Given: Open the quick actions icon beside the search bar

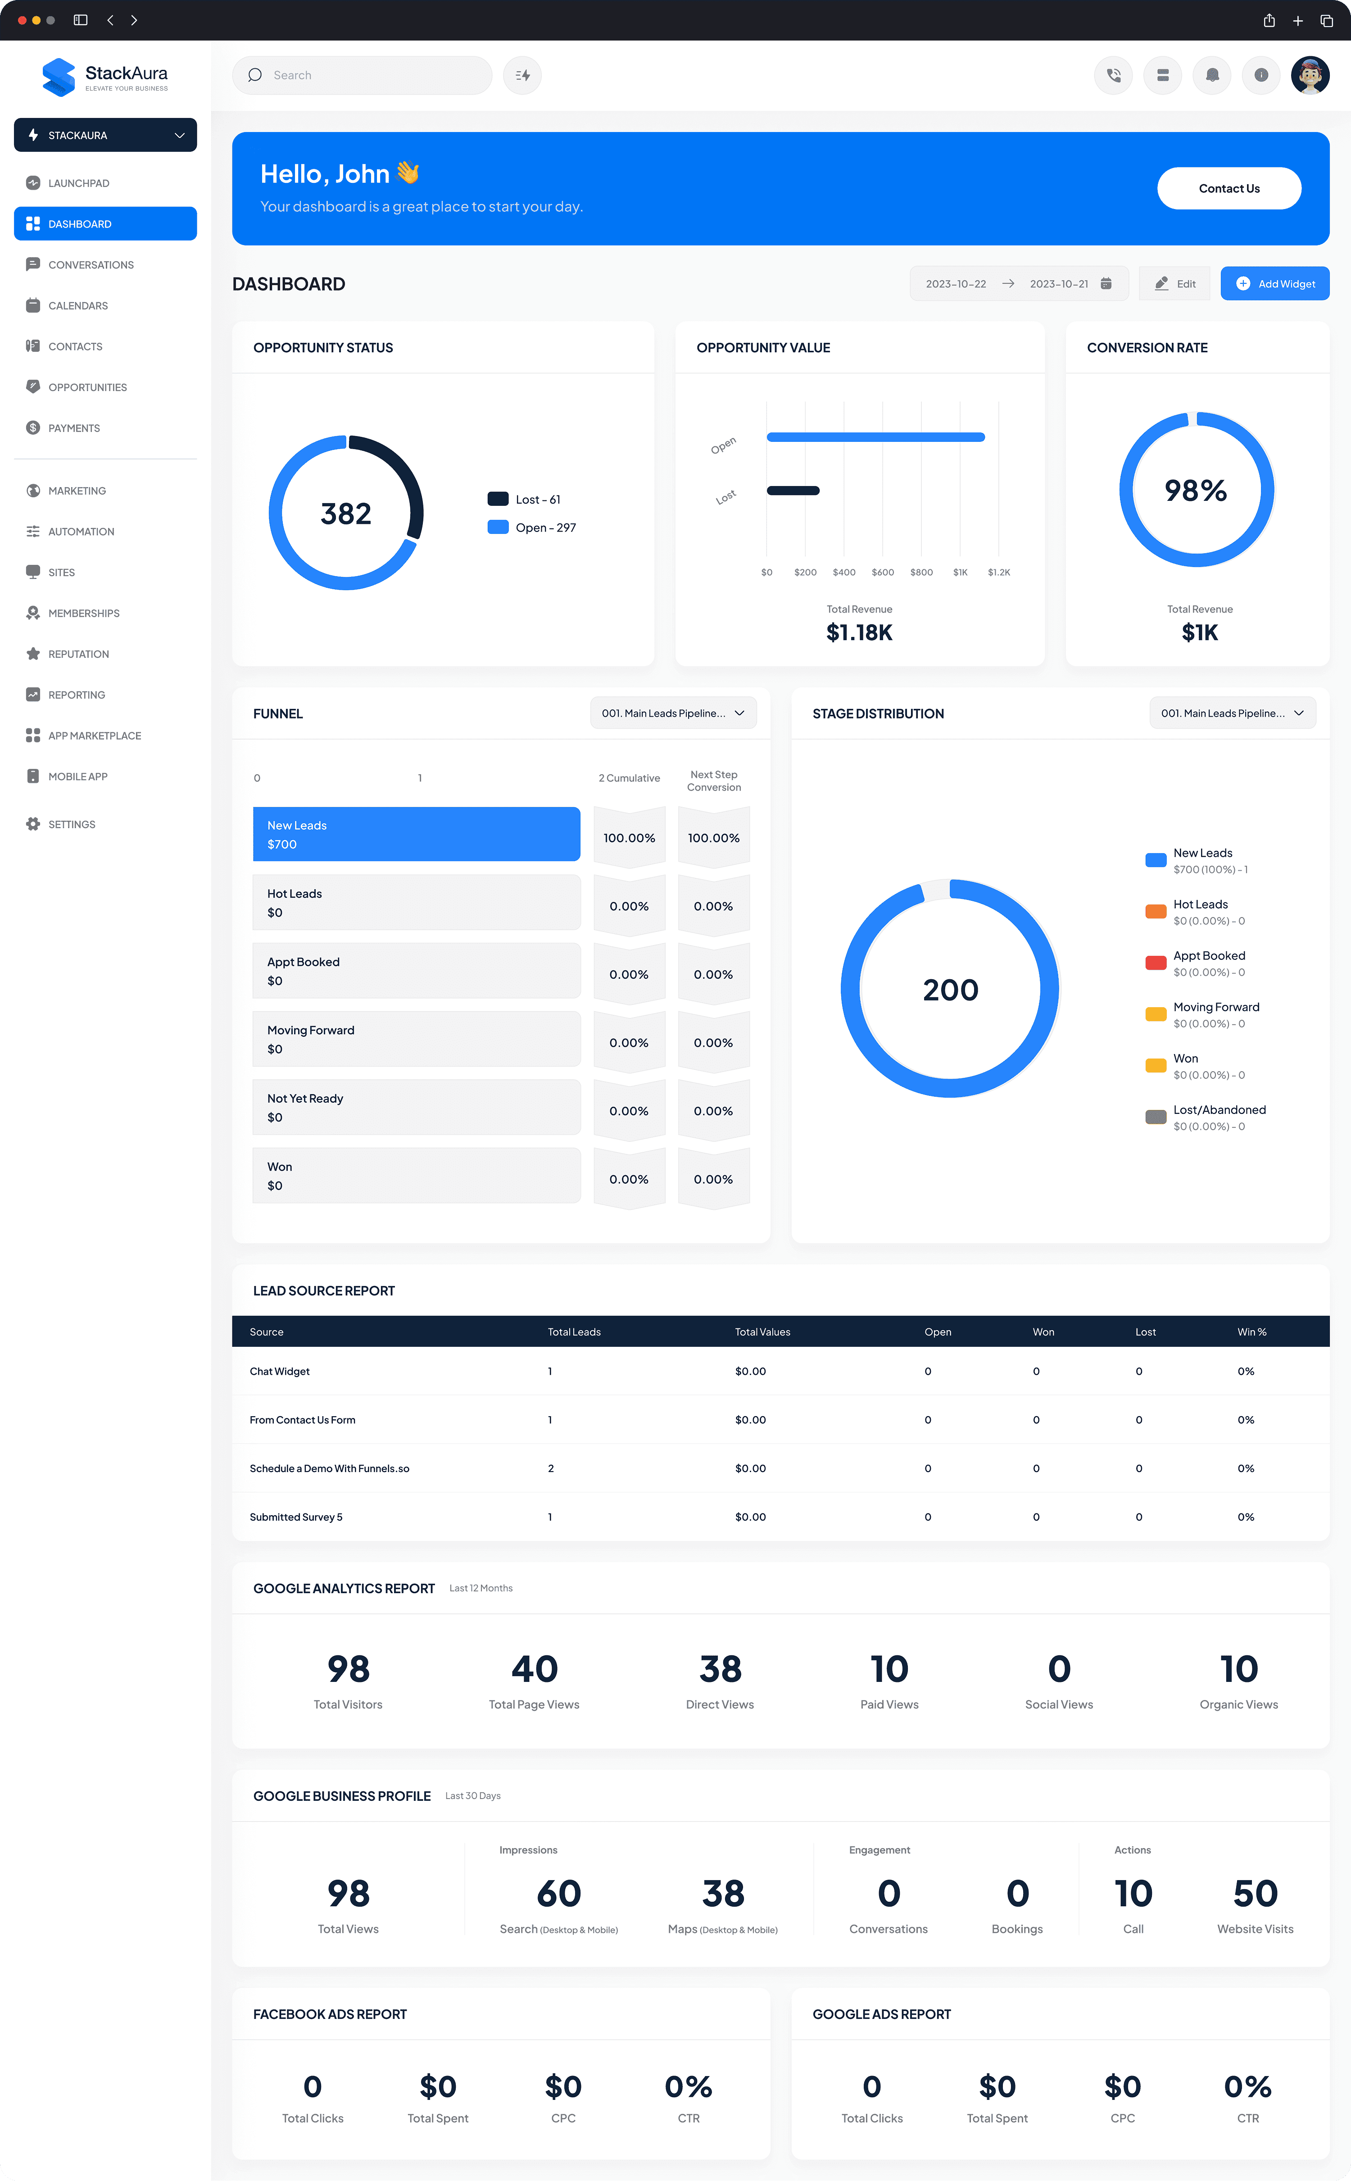Looking at the screenshot, I should point(522,75).
